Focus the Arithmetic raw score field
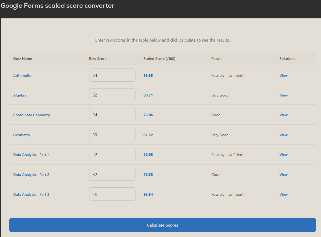 pos(112,75)
